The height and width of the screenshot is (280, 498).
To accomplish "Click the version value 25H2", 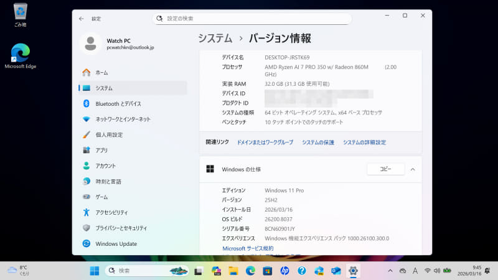I will (x=271, y=200).
